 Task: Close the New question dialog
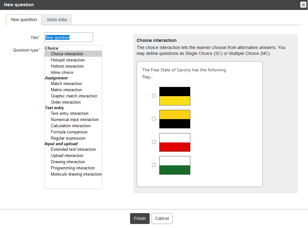click(x=303, y=5)
